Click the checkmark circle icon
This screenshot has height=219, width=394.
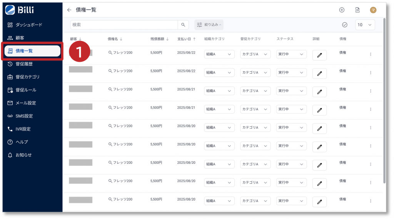pos(345,25)
